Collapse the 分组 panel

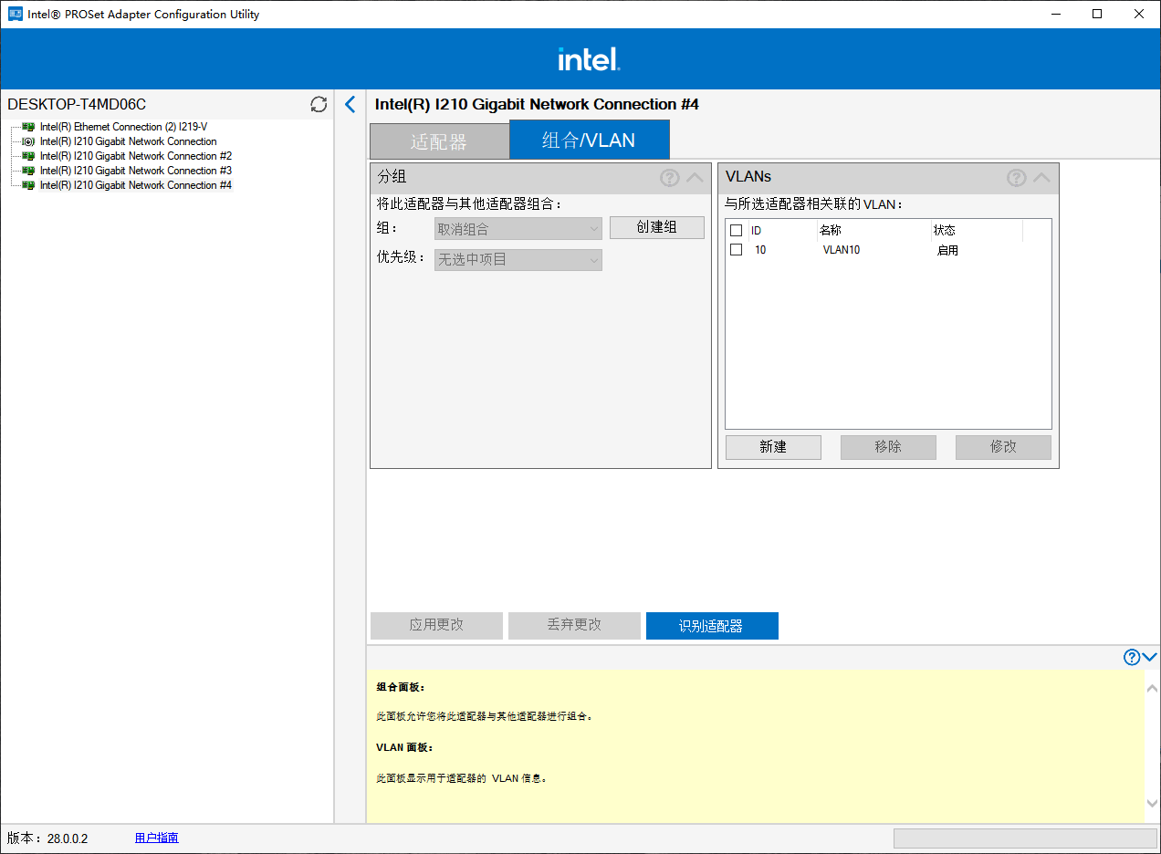click(696, 178)
